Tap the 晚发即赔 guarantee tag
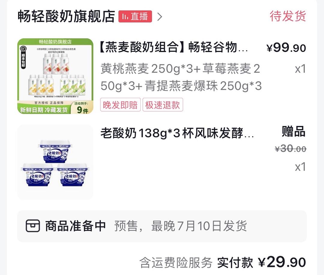Image resolution: width=324 pixels, height=275 pixels. (x=120, y=105)
